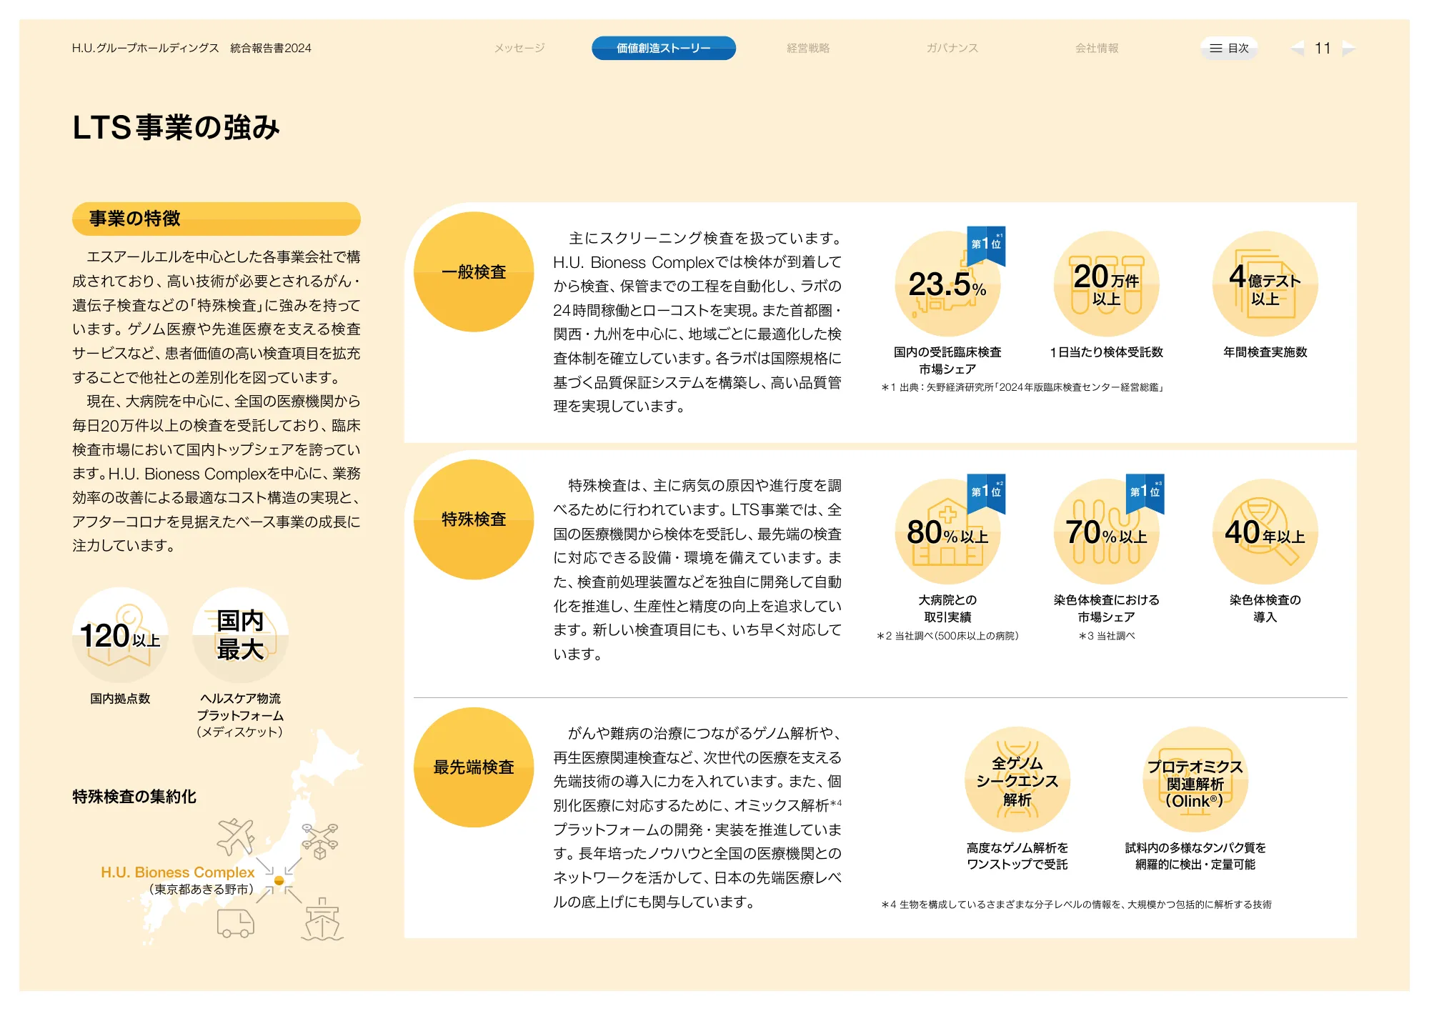Click the 試料内の多様なタンパク質 caption
1429x1011 pixels.
point(1195,856)
